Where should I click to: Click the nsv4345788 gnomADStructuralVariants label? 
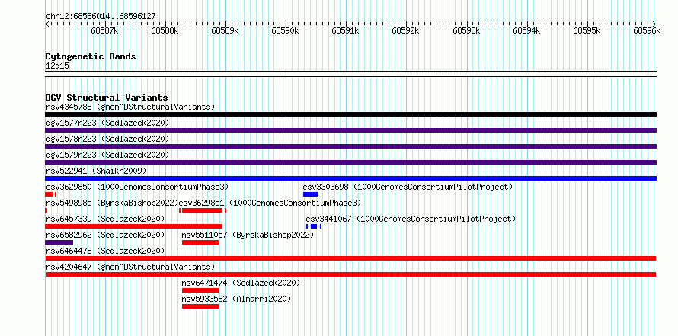tap(130, 107)
